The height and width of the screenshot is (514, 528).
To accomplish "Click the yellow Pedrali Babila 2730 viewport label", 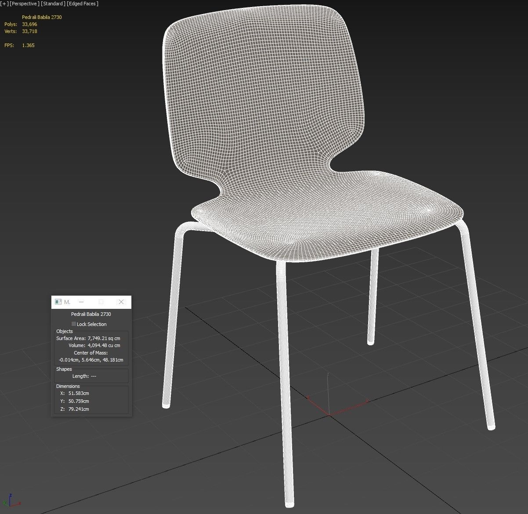I will 42,17.
